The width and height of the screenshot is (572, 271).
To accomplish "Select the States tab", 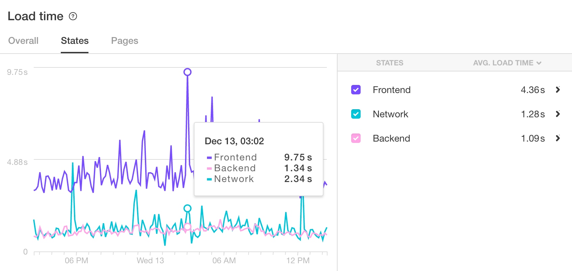I will pyautogui.click(x=75, y=41).
